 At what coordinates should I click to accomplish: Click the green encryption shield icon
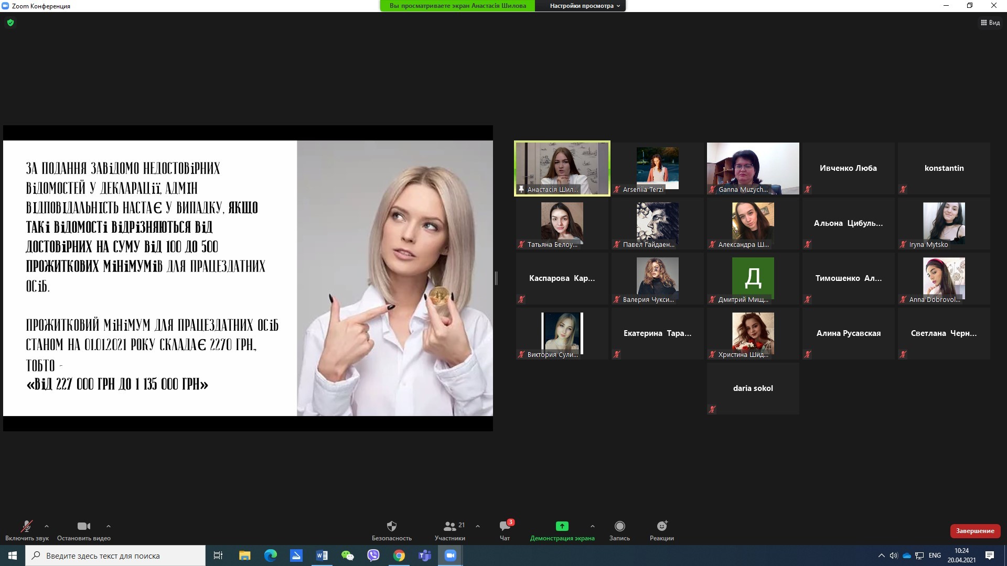pyautogui.click(x=10, y=23)
